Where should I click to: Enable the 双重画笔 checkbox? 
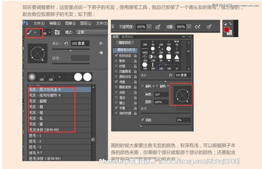tap(116, 71)
